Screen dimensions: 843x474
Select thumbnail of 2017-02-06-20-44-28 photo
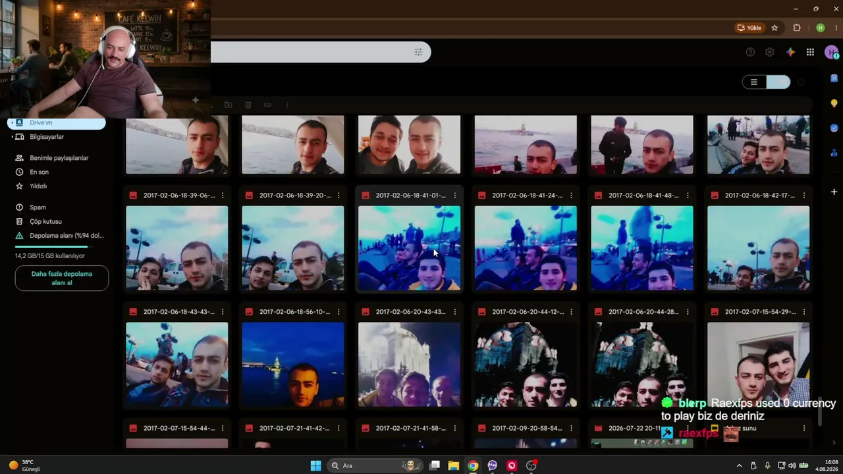(642, 365)
